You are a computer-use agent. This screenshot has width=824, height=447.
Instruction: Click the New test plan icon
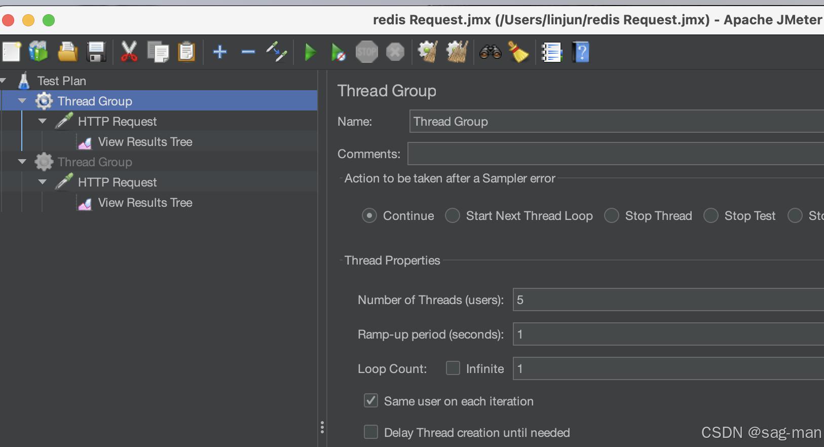[12, 52]
